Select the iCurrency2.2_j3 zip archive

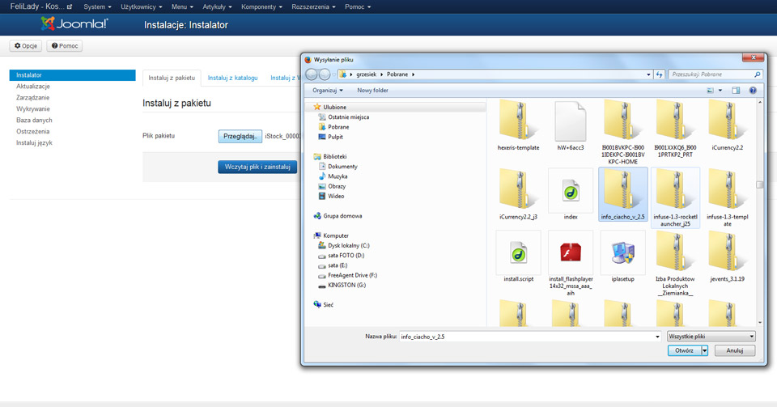pos(518,194)
